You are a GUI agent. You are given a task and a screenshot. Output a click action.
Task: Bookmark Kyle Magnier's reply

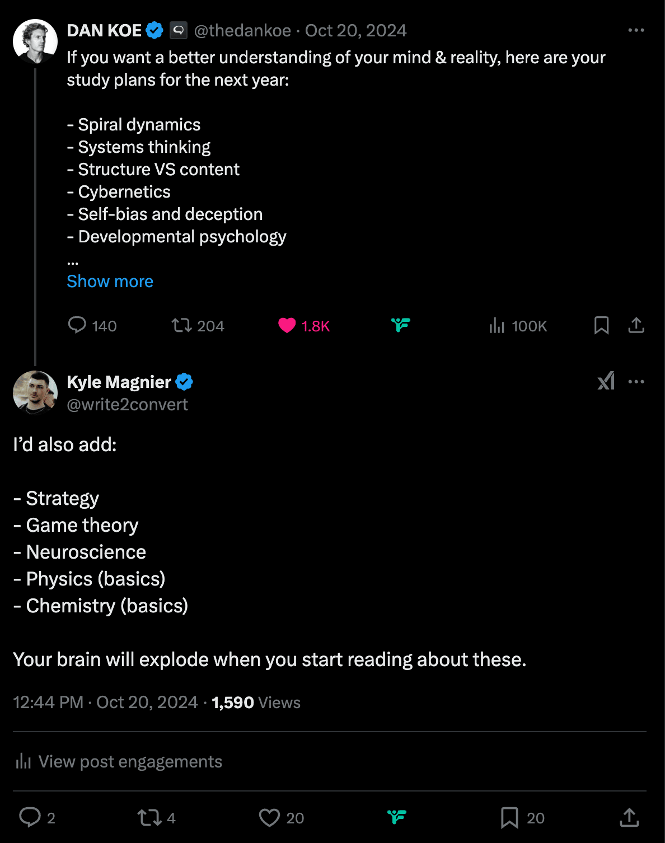pos(509,817)
